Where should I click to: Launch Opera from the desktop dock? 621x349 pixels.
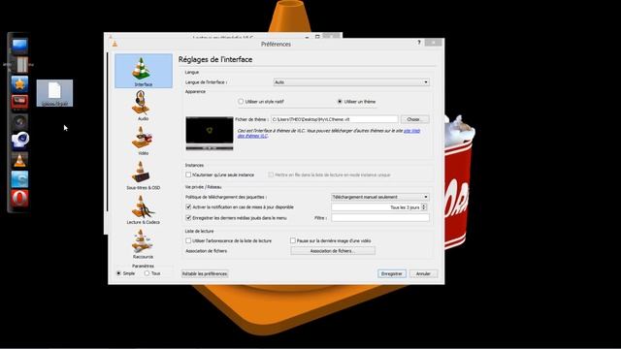19,198
